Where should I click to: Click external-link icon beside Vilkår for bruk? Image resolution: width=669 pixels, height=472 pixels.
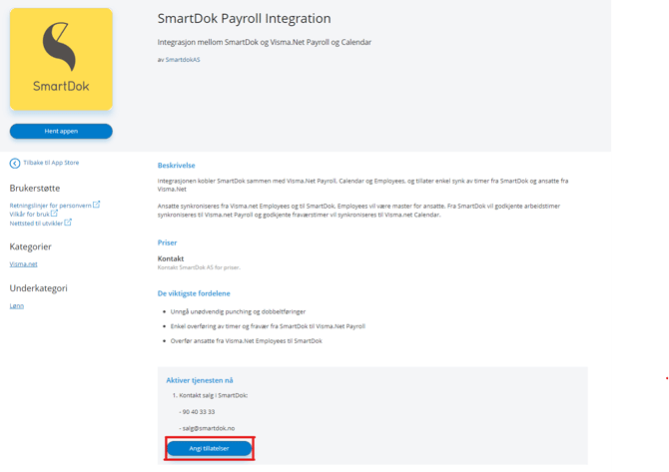click(x=55, y=214)
